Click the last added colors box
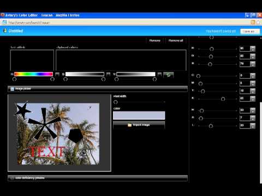Screen dimensions: 262x196 pyautogui.click(x=32, y=60)
